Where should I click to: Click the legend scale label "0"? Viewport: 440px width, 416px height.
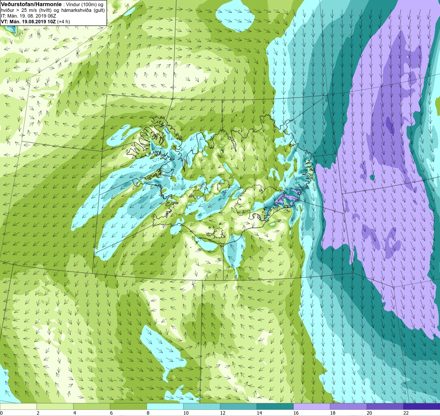pos(1,413)
